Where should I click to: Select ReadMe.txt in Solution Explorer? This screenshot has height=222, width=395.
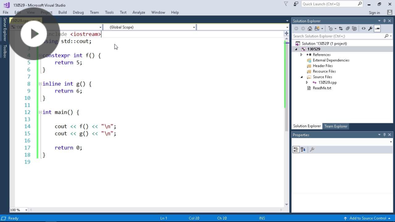click(x=322, y=88)
